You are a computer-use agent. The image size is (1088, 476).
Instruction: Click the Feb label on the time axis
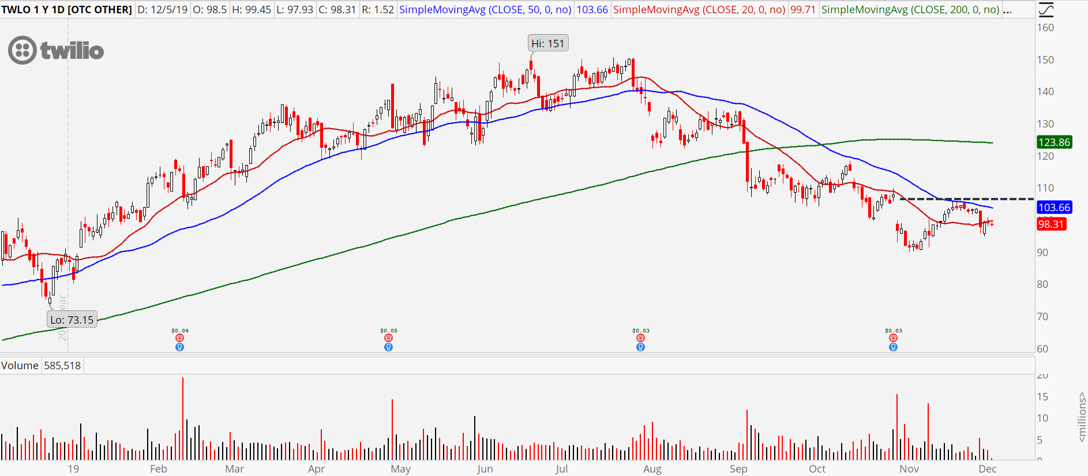click(x=158, y=468)
